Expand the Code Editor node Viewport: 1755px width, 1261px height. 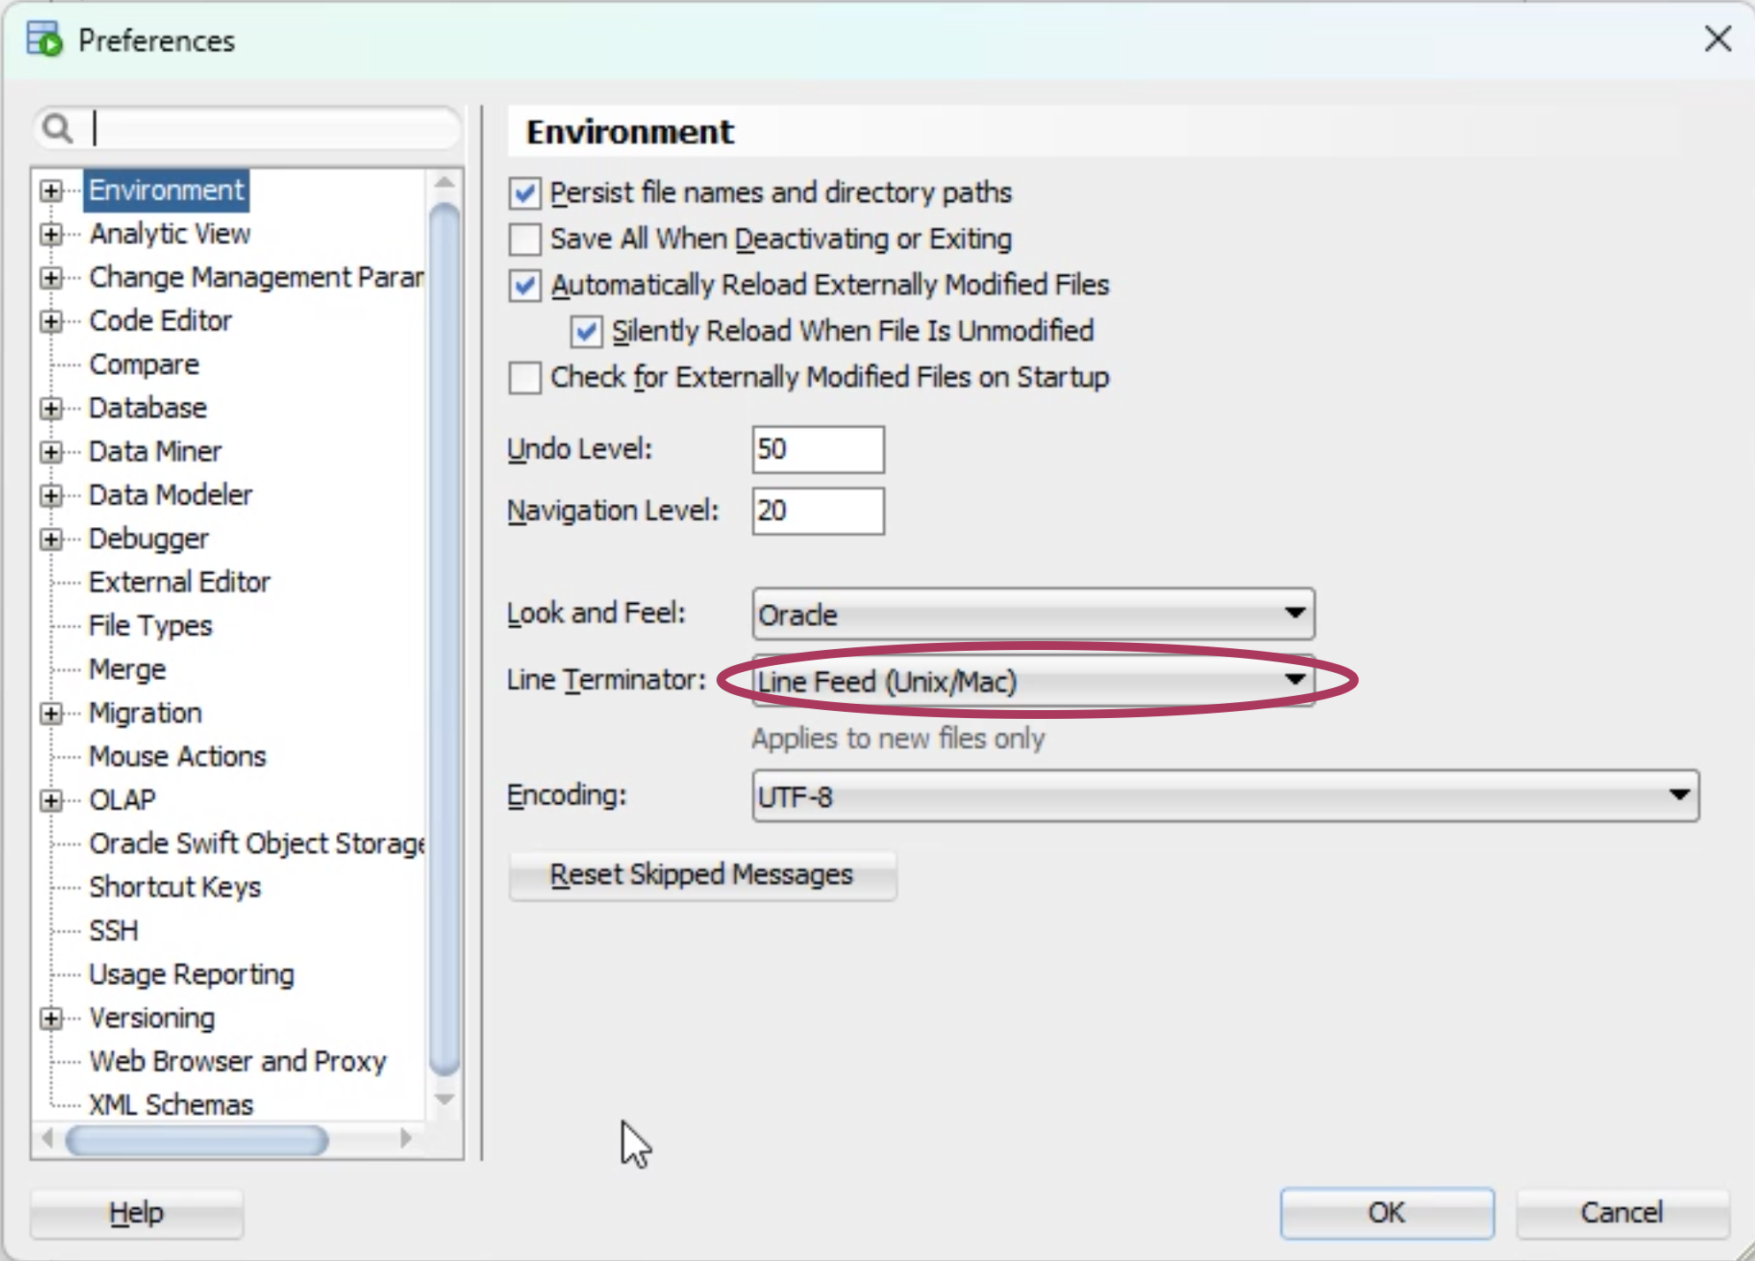pyautogui.click(x=51, y=321)
